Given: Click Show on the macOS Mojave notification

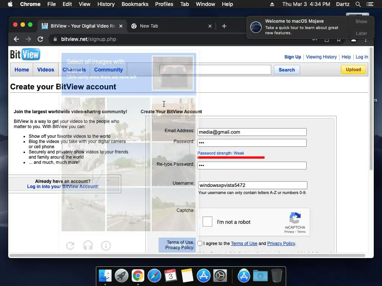Looking at the screenshot, I should tap(361, 21).
